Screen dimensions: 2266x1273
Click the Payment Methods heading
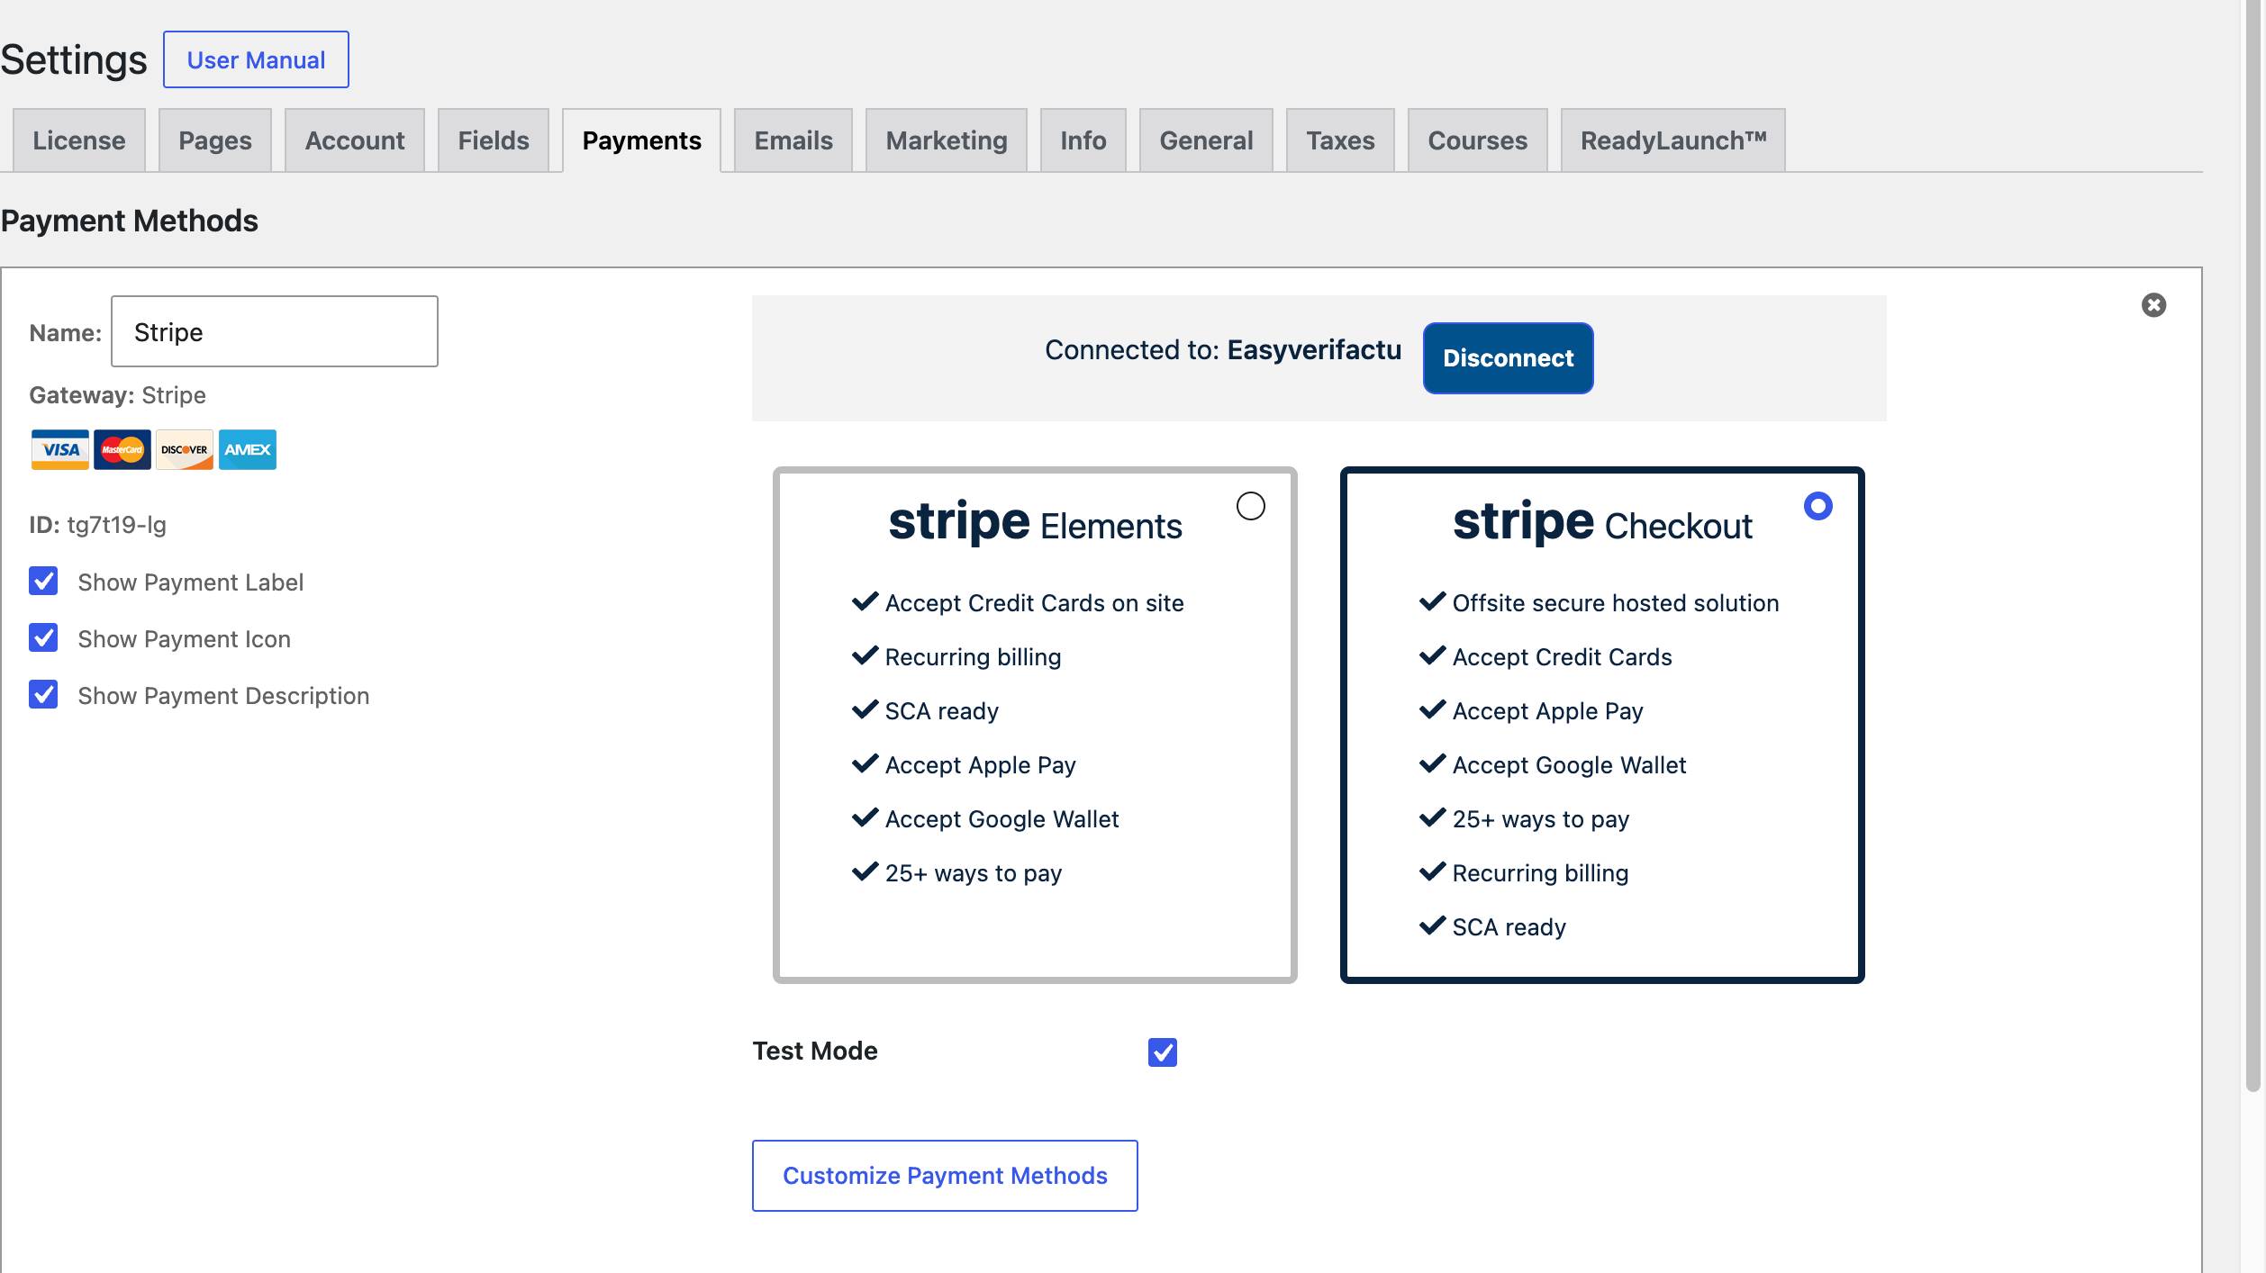130,221
